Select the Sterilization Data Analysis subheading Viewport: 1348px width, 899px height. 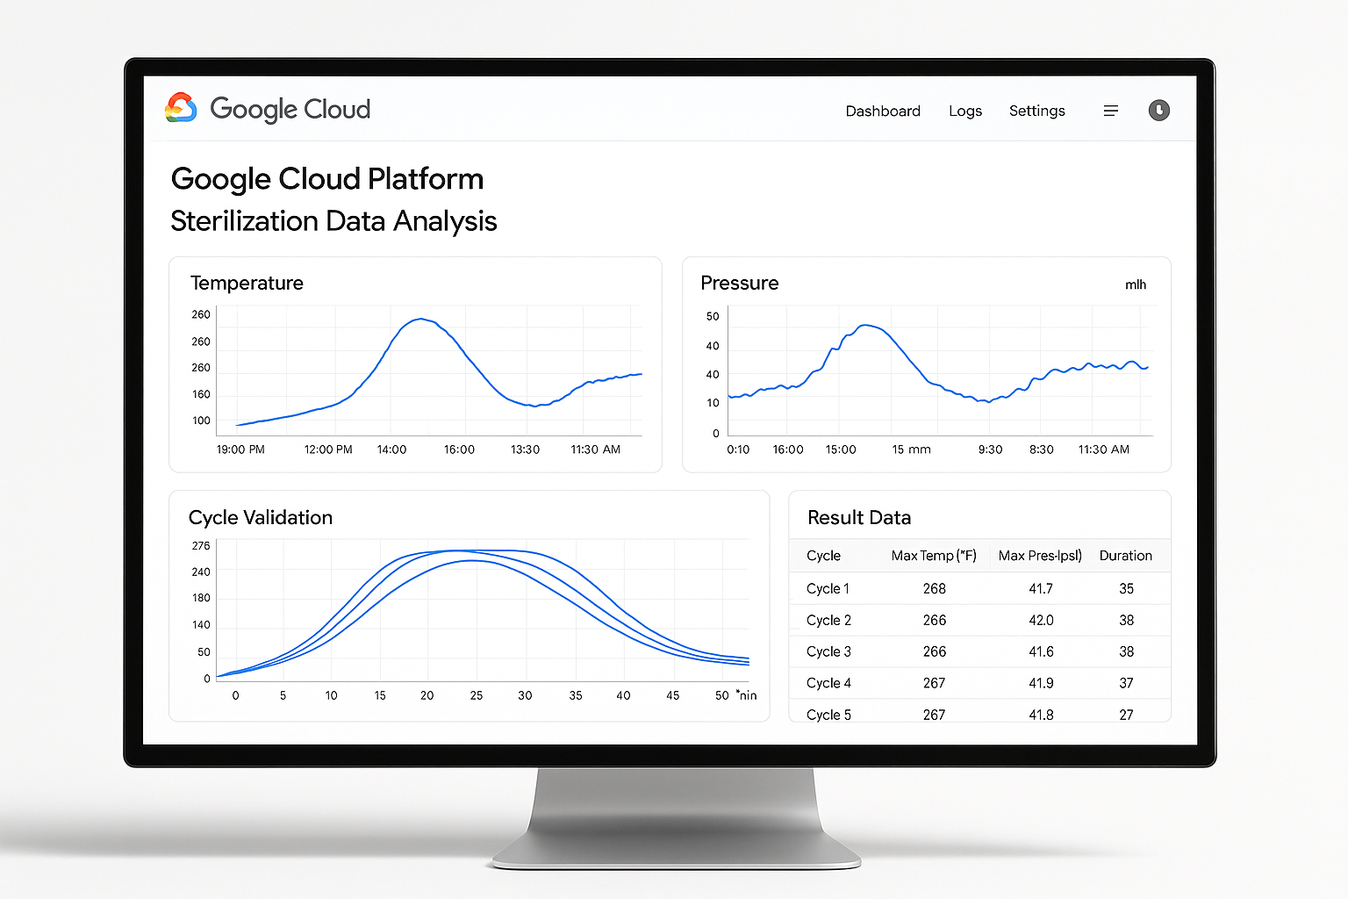(x=333, y=221)
